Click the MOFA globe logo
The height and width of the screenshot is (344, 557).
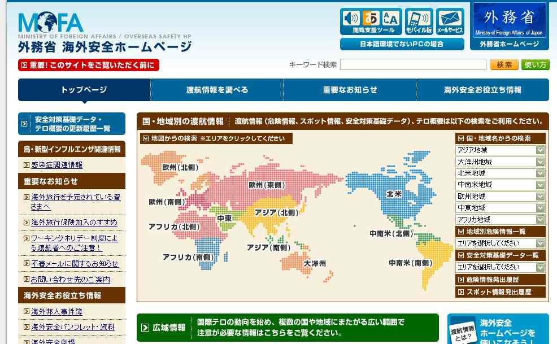pyautogui.click(x=50, y=23)
